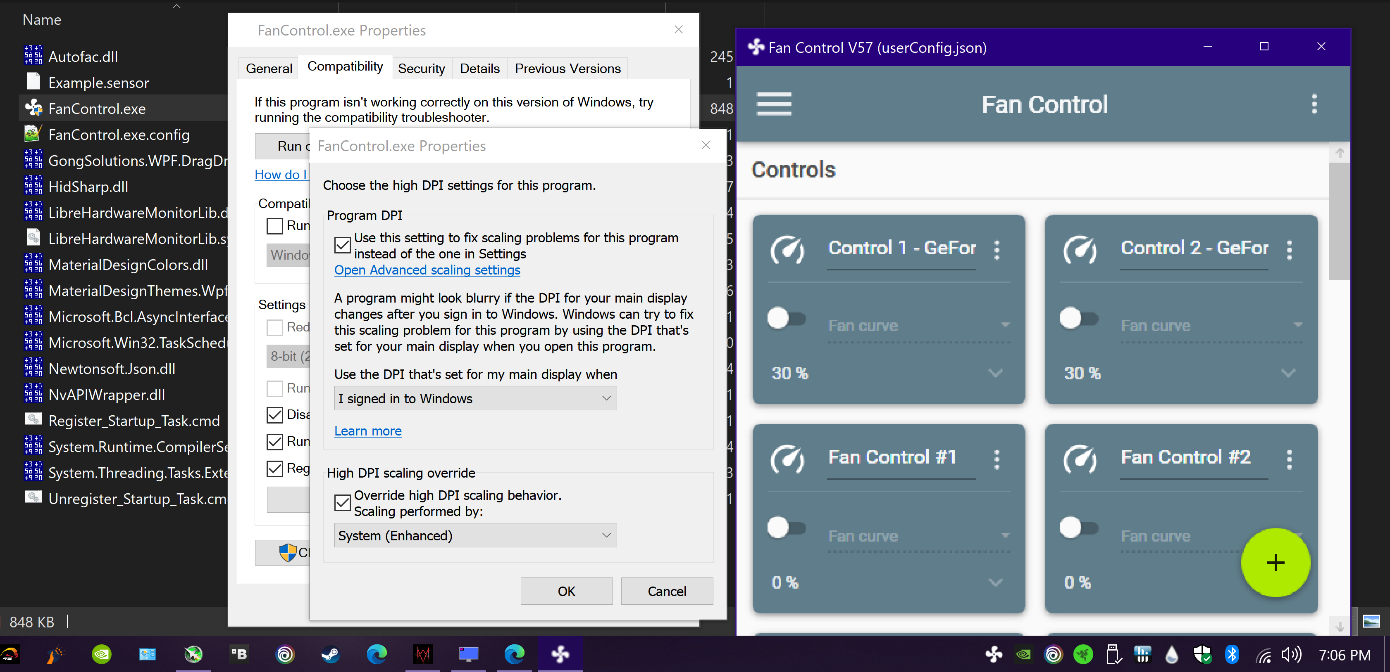
Task: Launch Steam from the taskbar
Action: pyautogui.click(x=330, y=654)
